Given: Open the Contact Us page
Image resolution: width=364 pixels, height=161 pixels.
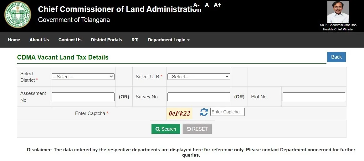Looking at the screenshot, I should [x=70, y=40].
